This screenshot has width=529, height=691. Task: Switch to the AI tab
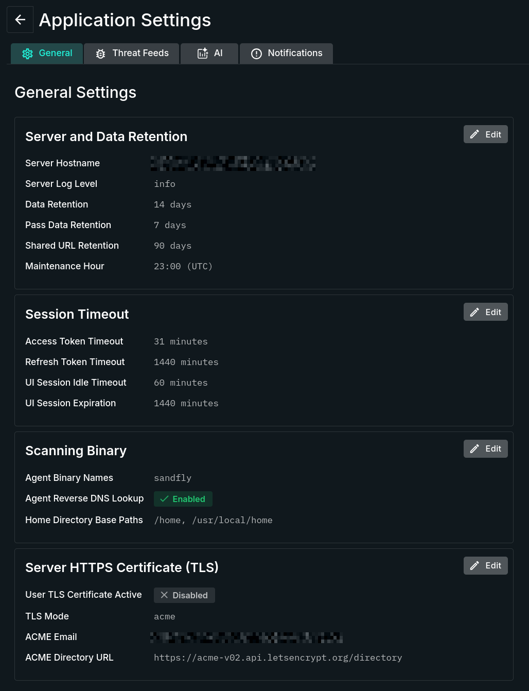click(209, 54)
